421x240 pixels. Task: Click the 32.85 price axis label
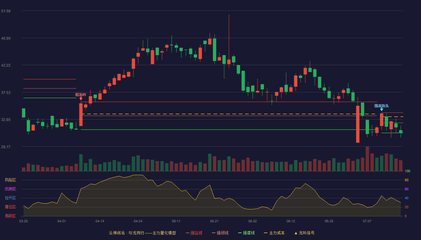pos(6,119)
